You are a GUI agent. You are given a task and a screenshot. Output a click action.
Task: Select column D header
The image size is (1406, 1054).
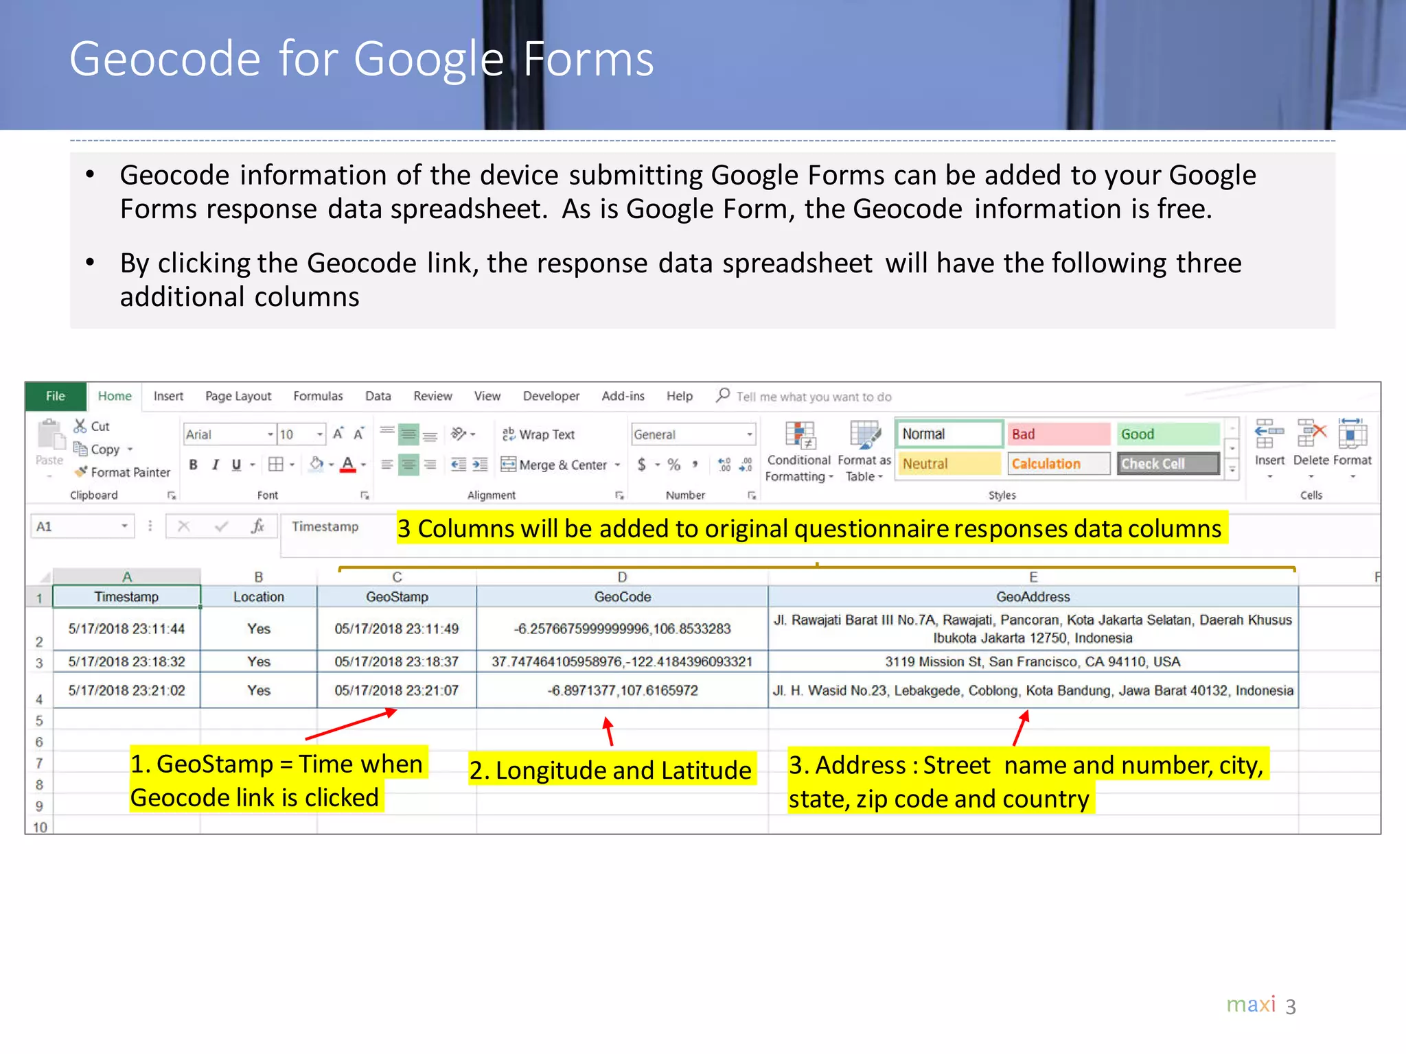[622, 577]
